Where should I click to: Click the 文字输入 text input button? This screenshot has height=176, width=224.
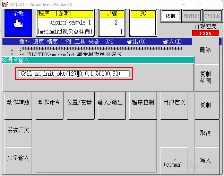coord(18,161)
